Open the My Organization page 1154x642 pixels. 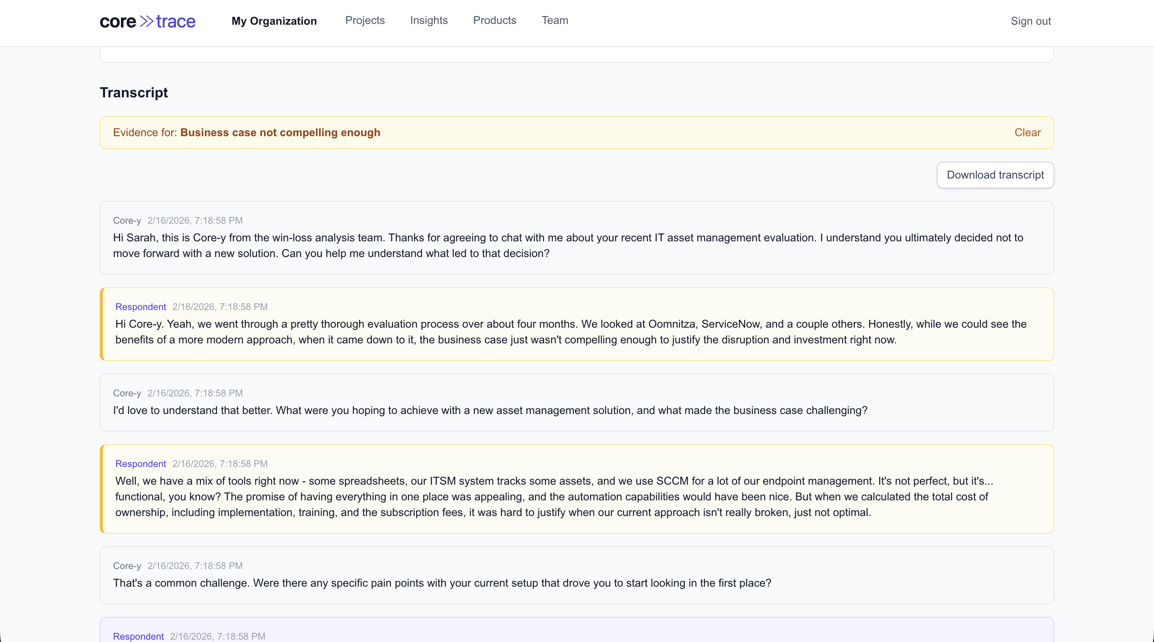coord(274,21)
